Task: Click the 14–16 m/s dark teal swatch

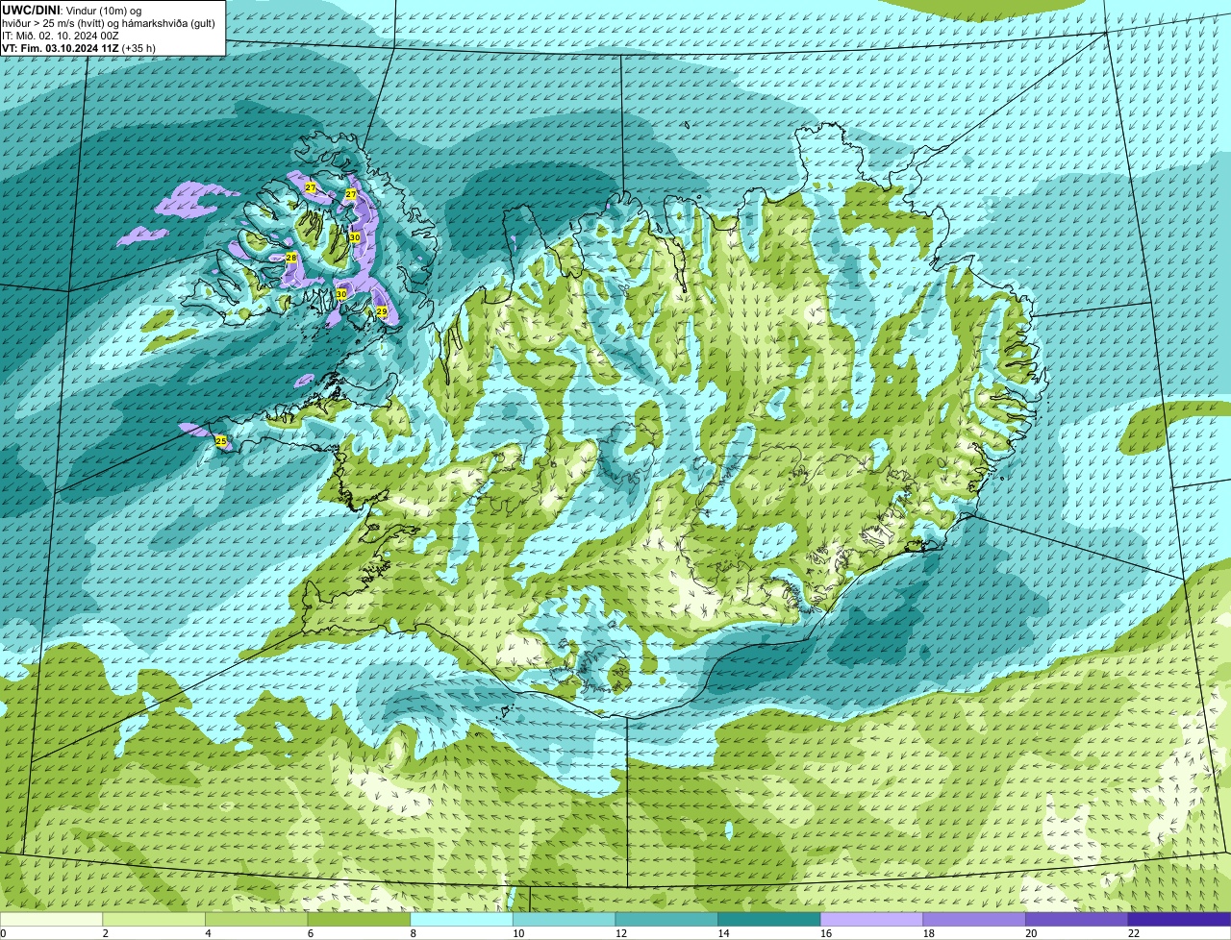Action: (769, 919)
